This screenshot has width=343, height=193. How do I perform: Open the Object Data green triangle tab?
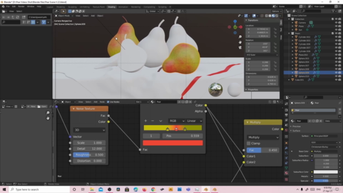pyautogui.click(x=286, y=168)
